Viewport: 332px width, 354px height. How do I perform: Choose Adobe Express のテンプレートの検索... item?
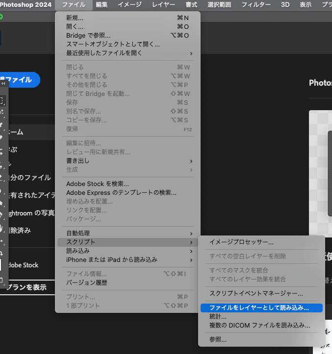click(128, 192)
